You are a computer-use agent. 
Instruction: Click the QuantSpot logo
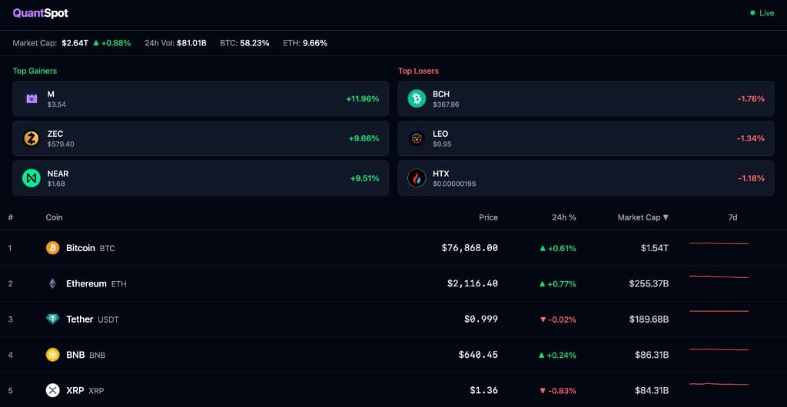click(41, 14)
